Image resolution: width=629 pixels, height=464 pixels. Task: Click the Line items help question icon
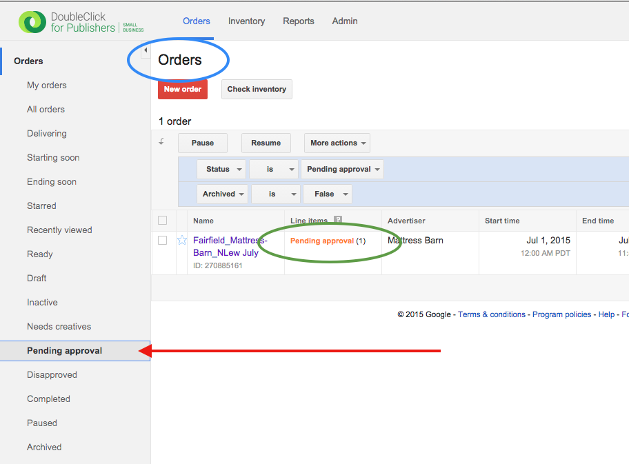(x=338, y=221)
